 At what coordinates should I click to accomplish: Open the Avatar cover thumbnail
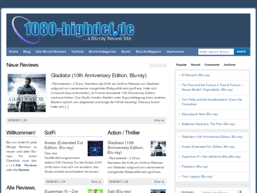[95, 148]
